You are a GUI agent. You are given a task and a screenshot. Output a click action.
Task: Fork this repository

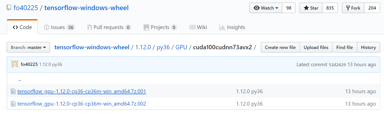click(x=353, y=8)
